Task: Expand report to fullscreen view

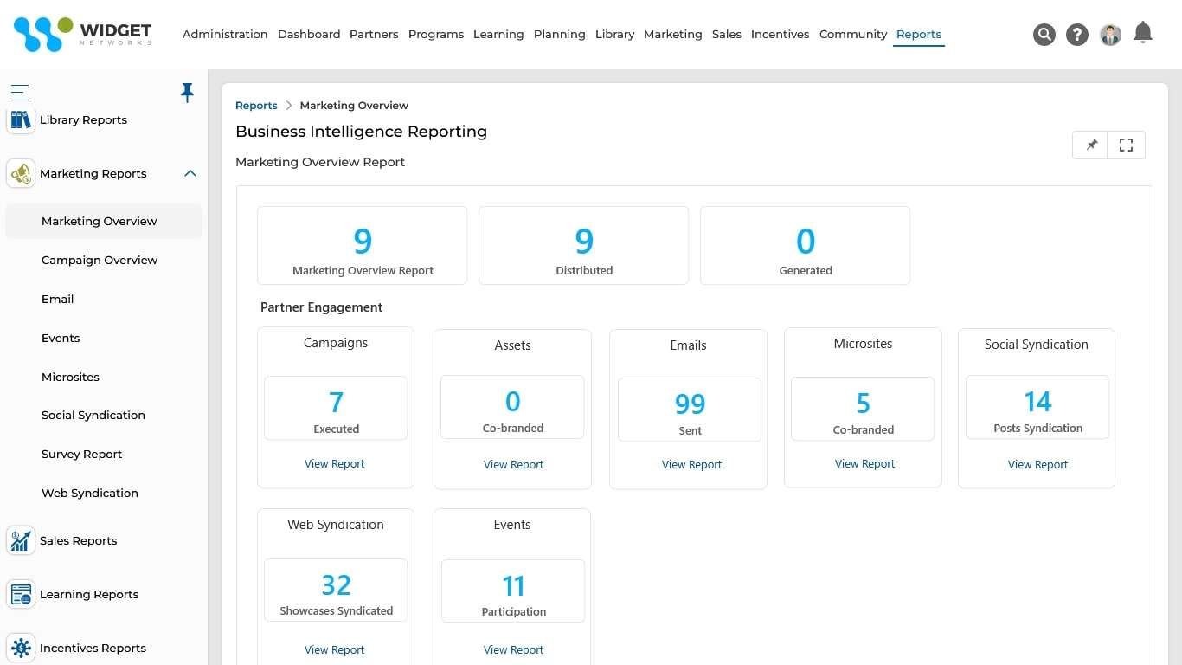Action: click(1126, 145)
